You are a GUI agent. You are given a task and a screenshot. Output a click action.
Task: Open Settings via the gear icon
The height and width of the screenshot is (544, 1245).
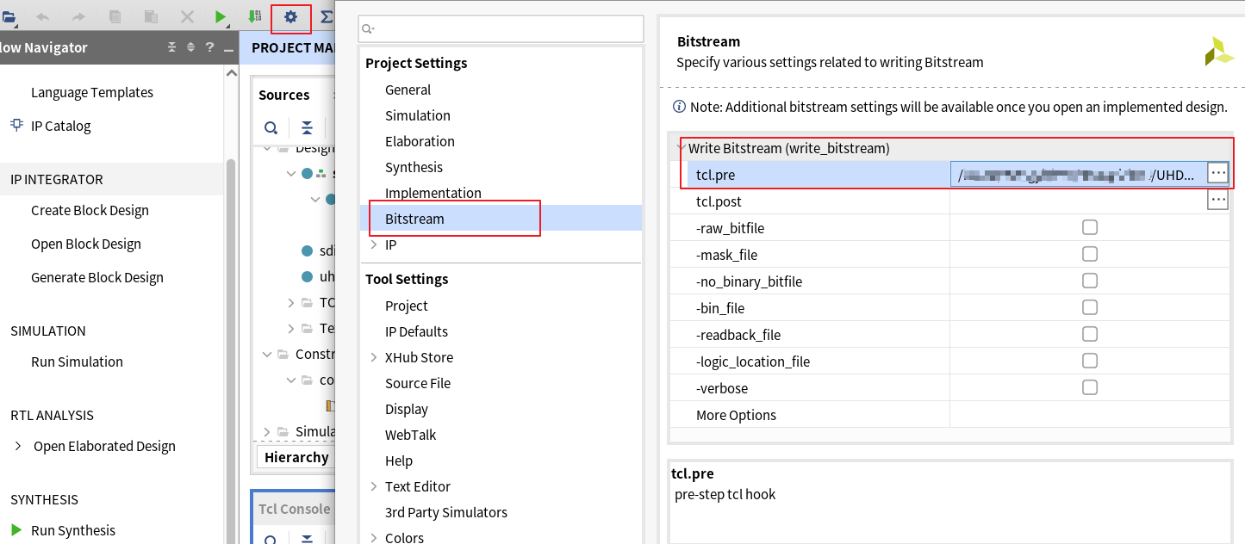coord(290,16)
